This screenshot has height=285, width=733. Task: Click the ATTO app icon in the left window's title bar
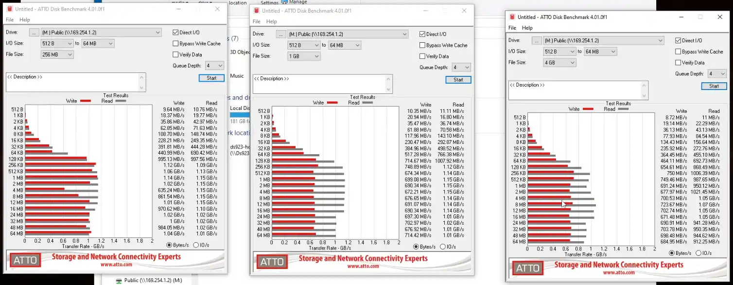point(9,9)
